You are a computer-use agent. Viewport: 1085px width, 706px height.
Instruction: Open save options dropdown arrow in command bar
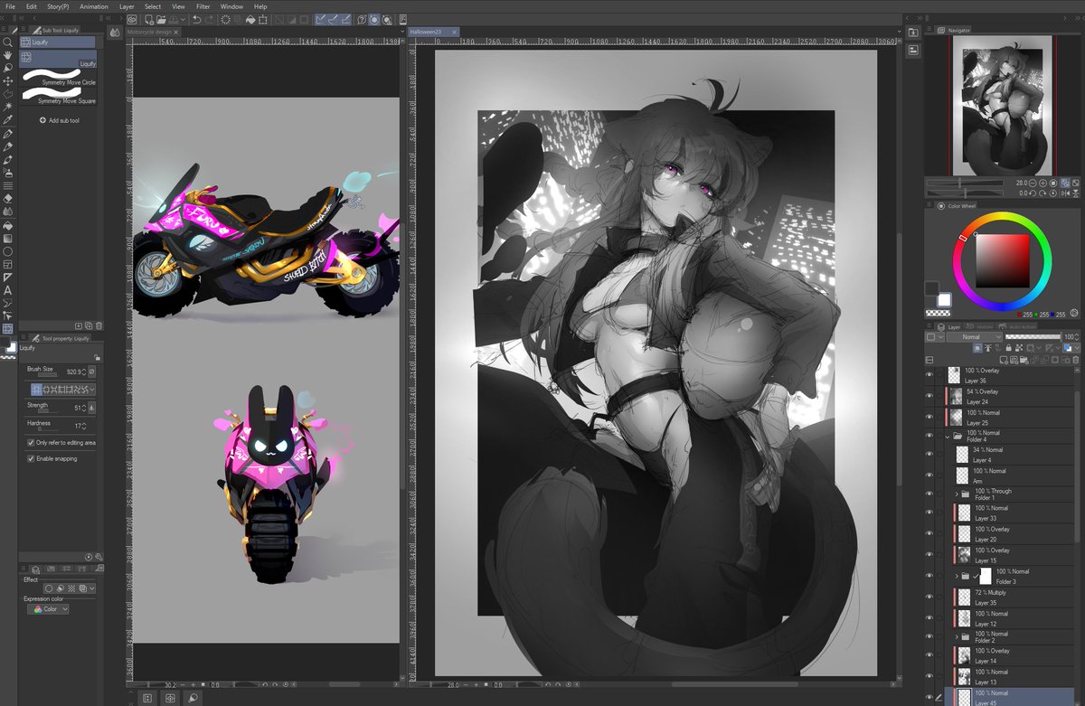pos(184,19)
